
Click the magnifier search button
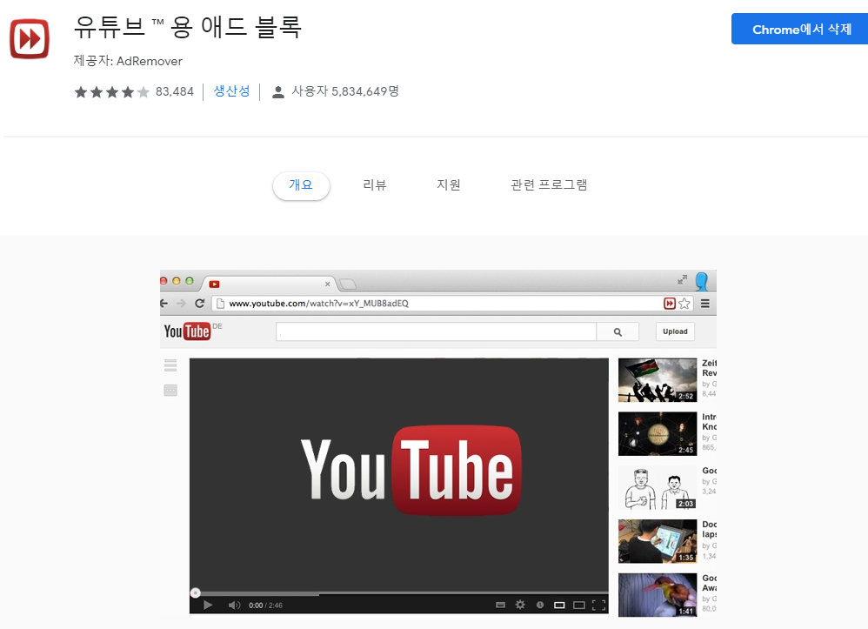pyautogui.click(x=618, y=331)
